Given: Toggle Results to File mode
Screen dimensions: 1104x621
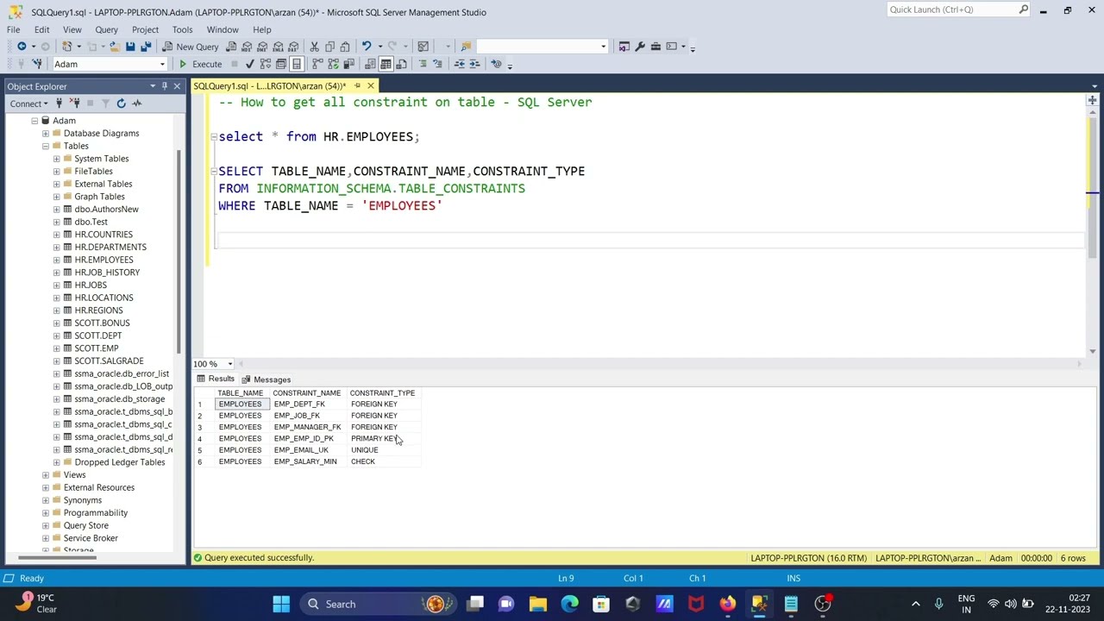Looking at the screenshot, I should coord(401,64).
